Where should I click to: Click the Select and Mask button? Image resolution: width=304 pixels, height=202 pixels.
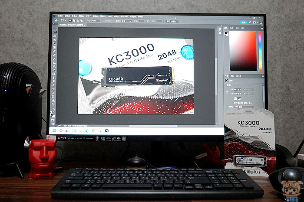coord(172,21)
